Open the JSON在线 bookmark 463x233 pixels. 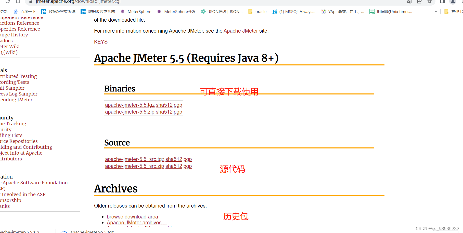pyautogui.click(x=222, y=11)
